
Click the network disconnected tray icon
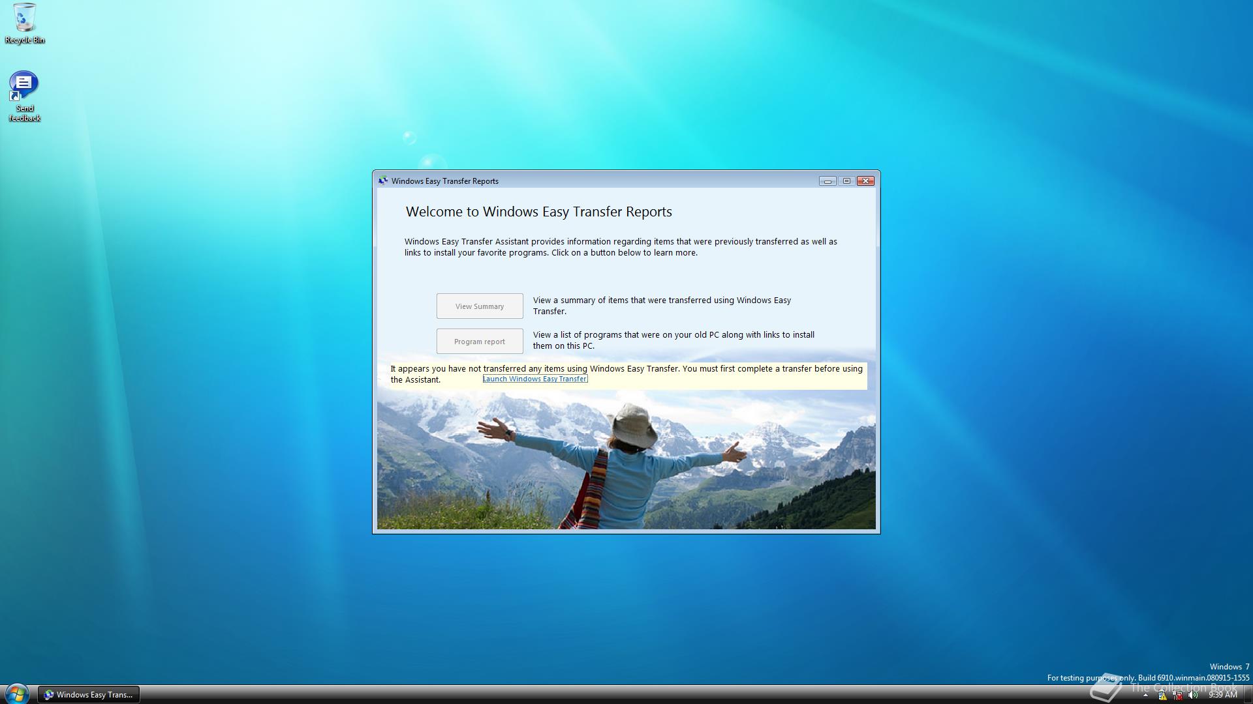click(1178, 695)
